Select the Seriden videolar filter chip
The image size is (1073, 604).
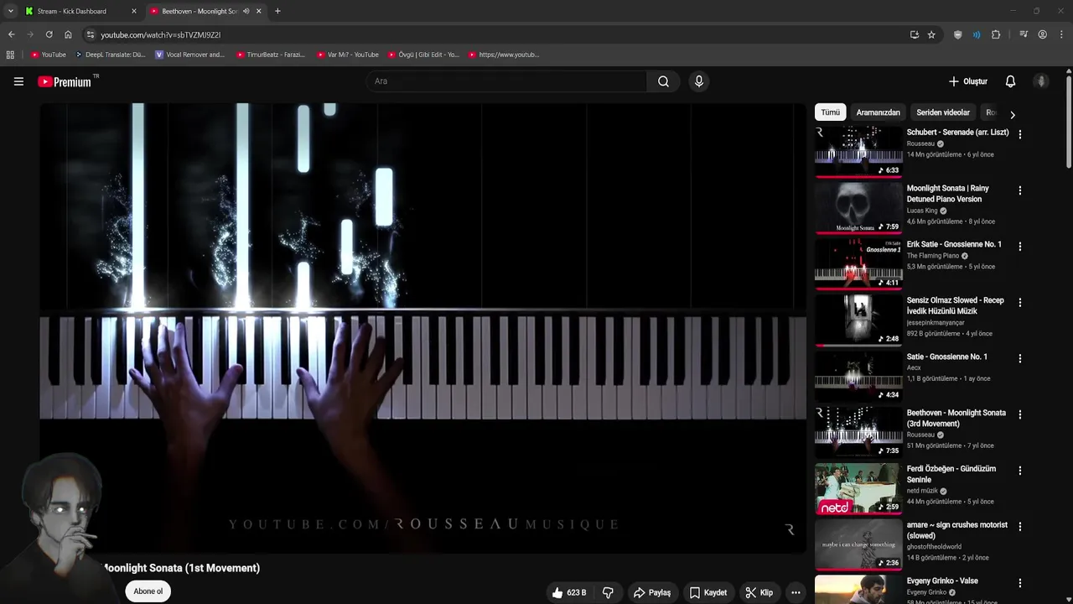click(x=942, y=112)
